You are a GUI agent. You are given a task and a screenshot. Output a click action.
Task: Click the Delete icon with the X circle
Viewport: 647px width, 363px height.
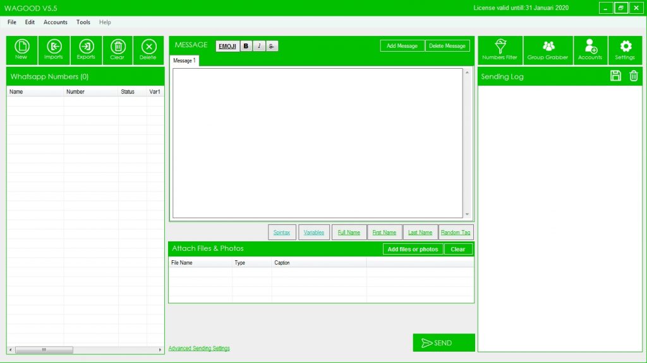(x=148, y=49)
